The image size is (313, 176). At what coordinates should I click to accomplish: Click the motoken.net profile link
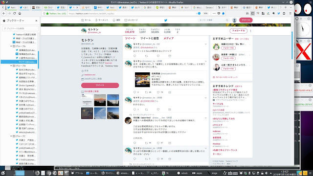(89, 75)
